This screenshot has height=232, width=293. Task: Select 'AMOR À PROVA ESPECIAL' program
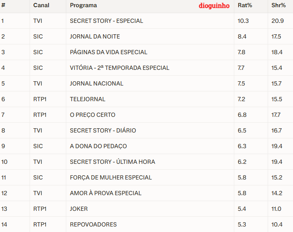coord(106,193)
